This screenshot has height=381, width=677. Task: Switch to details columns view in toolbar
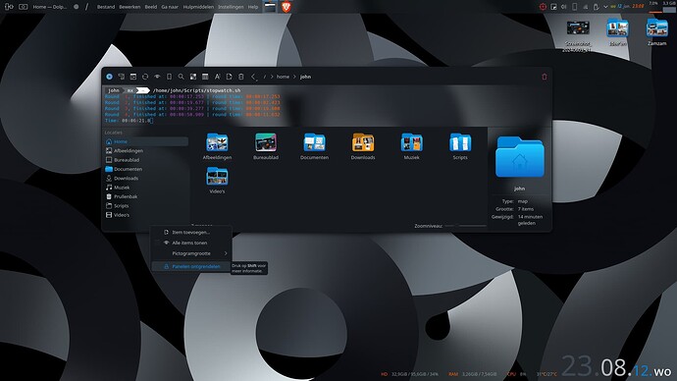tap(205, 77)
